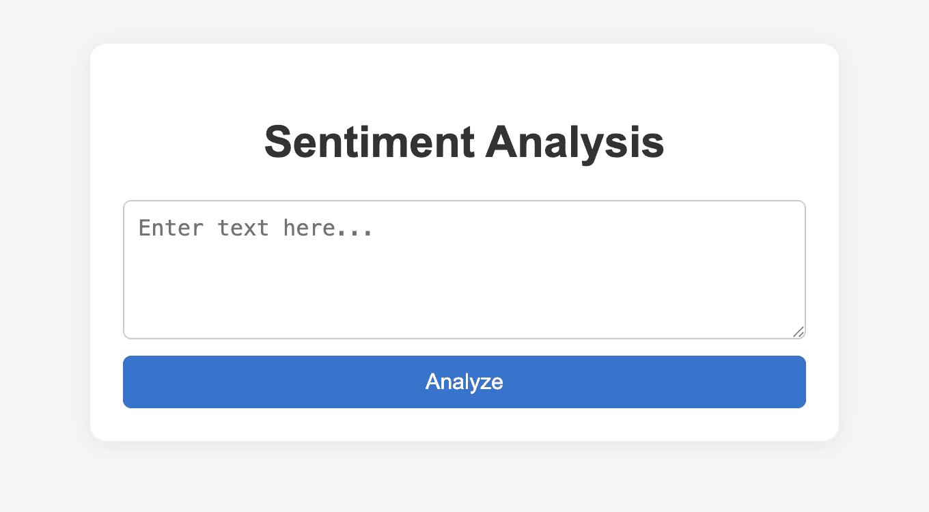
Task: Click the gray page background outside card
Action: [41, 273]
